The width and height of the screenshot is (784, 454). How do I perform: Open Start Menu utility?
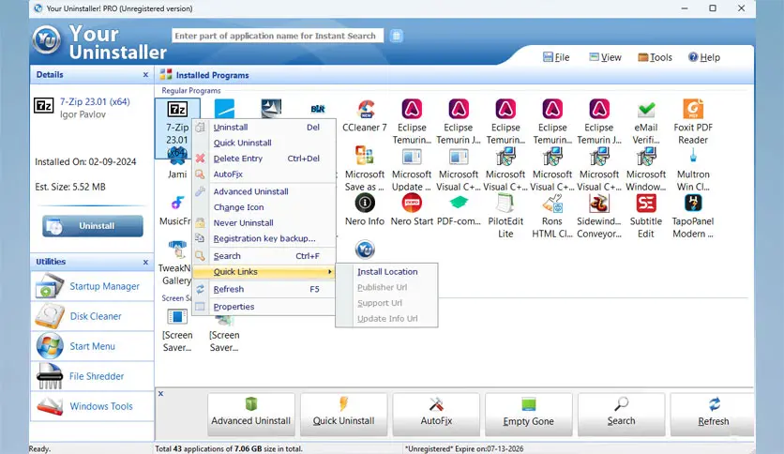(x=92, y=346)
